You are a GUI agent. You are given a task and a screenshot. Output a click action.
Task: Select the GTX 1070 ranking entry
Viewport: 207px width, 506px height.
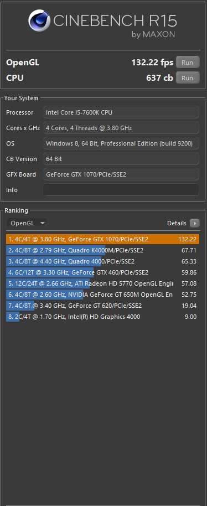[102, 239]
